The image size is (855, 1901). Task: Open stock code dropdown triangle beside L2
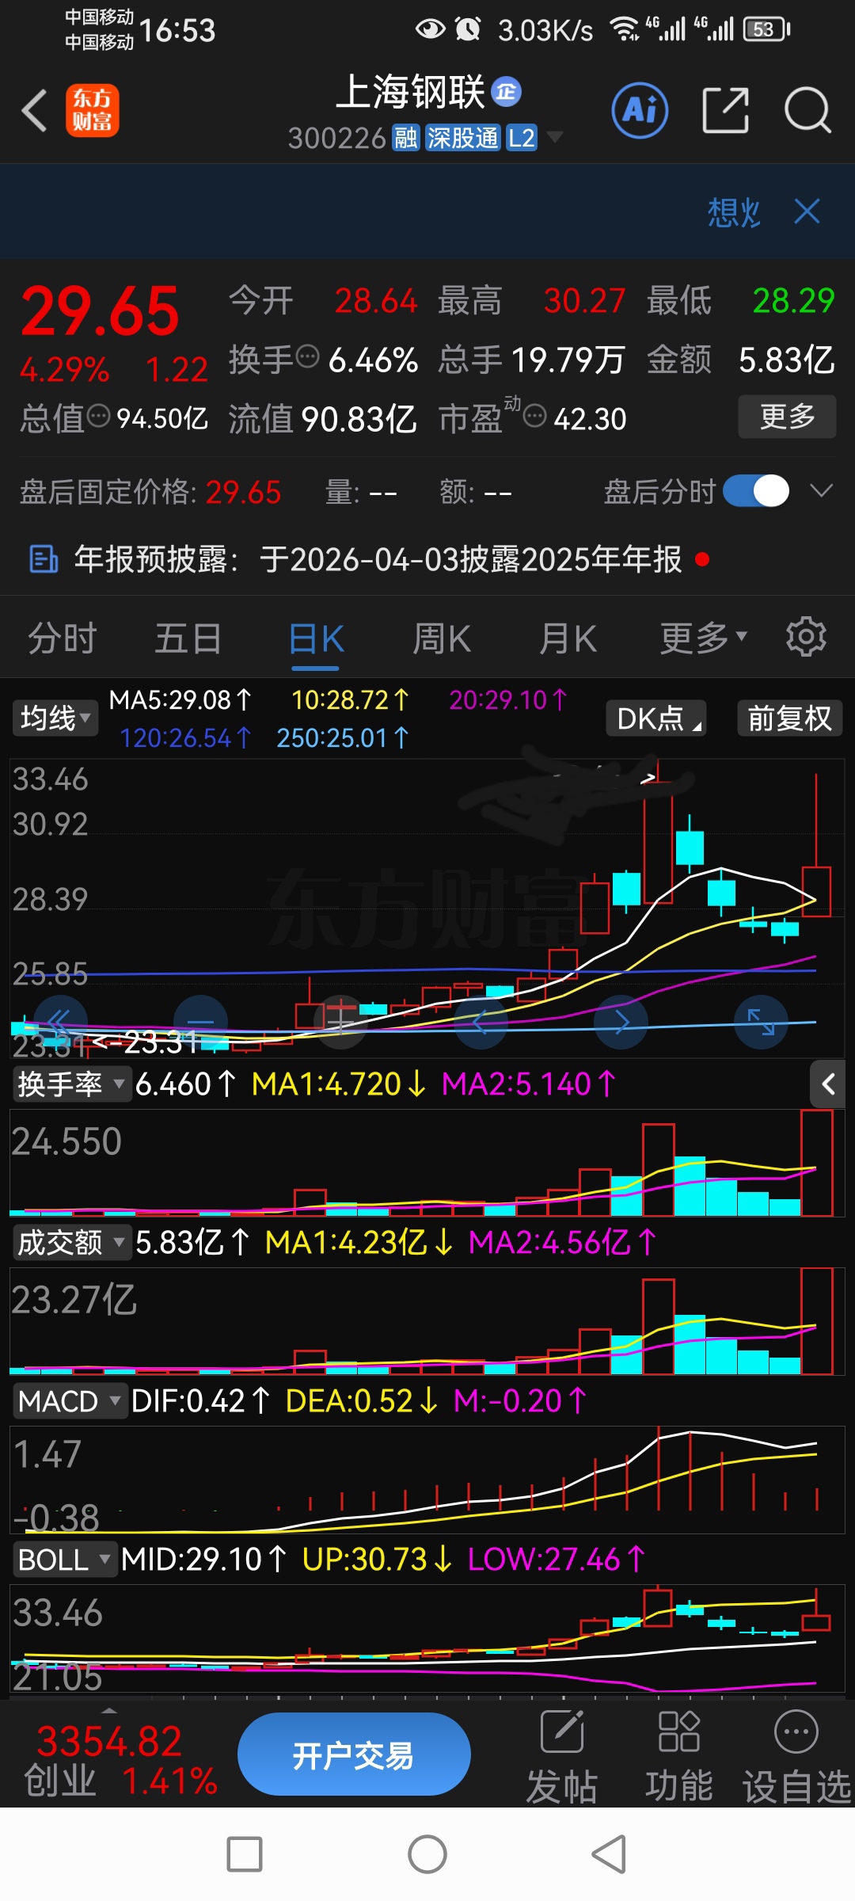click(x=555, y=137)
